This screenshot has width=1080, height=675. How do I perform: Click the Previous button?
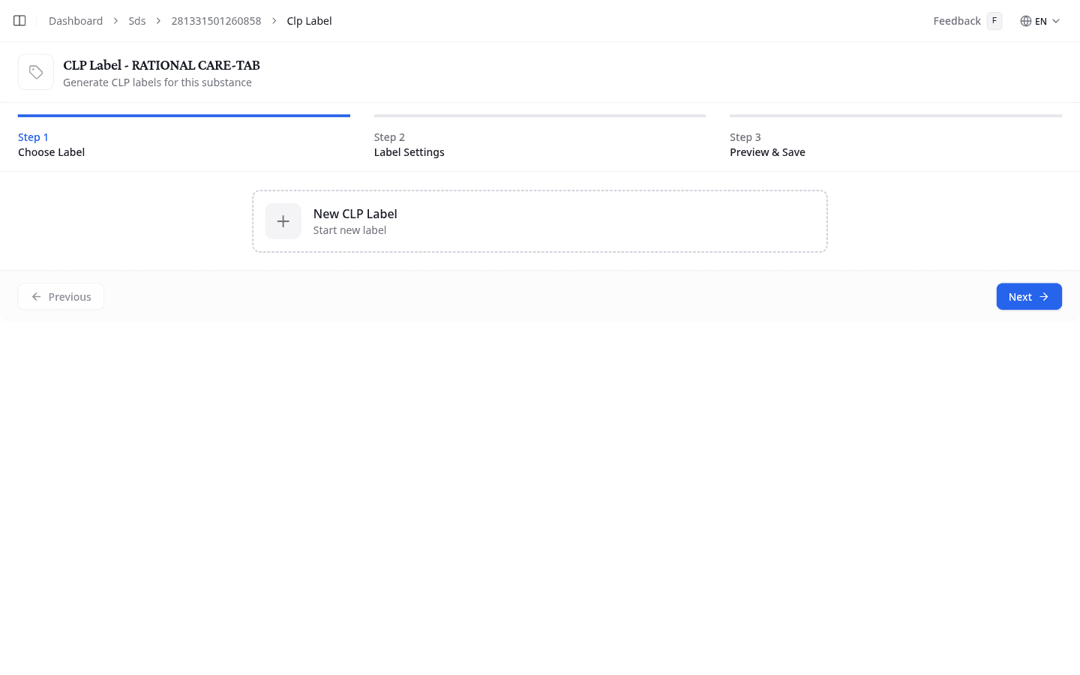(61, 296)
